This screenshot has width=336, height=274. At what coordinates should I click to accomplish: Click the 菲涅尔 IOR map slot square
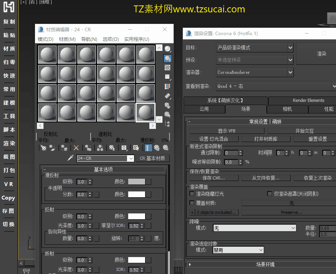(x=149, y=226)
